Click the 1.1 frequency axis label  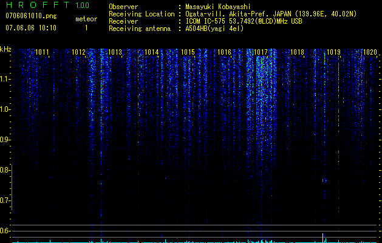click(5, 79)
